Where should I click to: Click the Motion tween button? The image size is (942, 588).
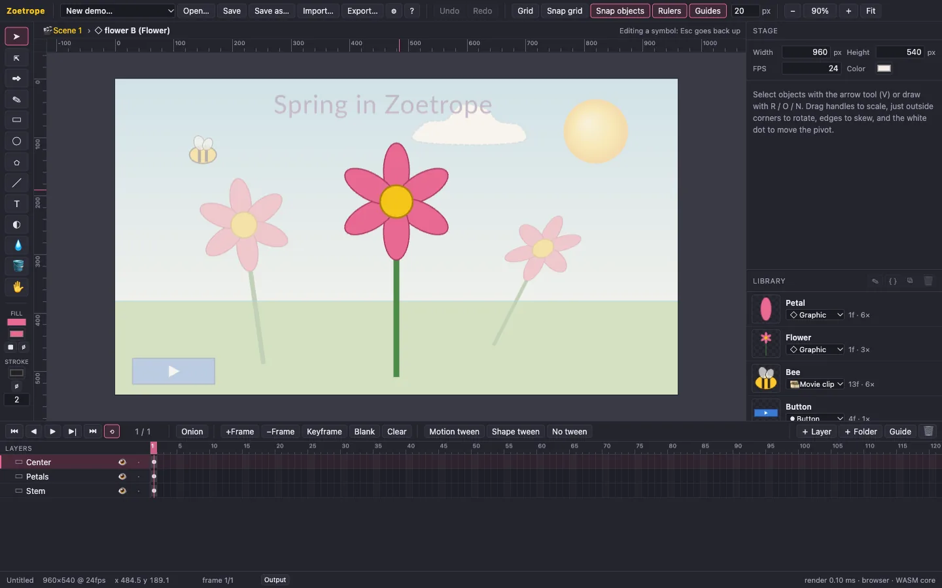[454, 431]
